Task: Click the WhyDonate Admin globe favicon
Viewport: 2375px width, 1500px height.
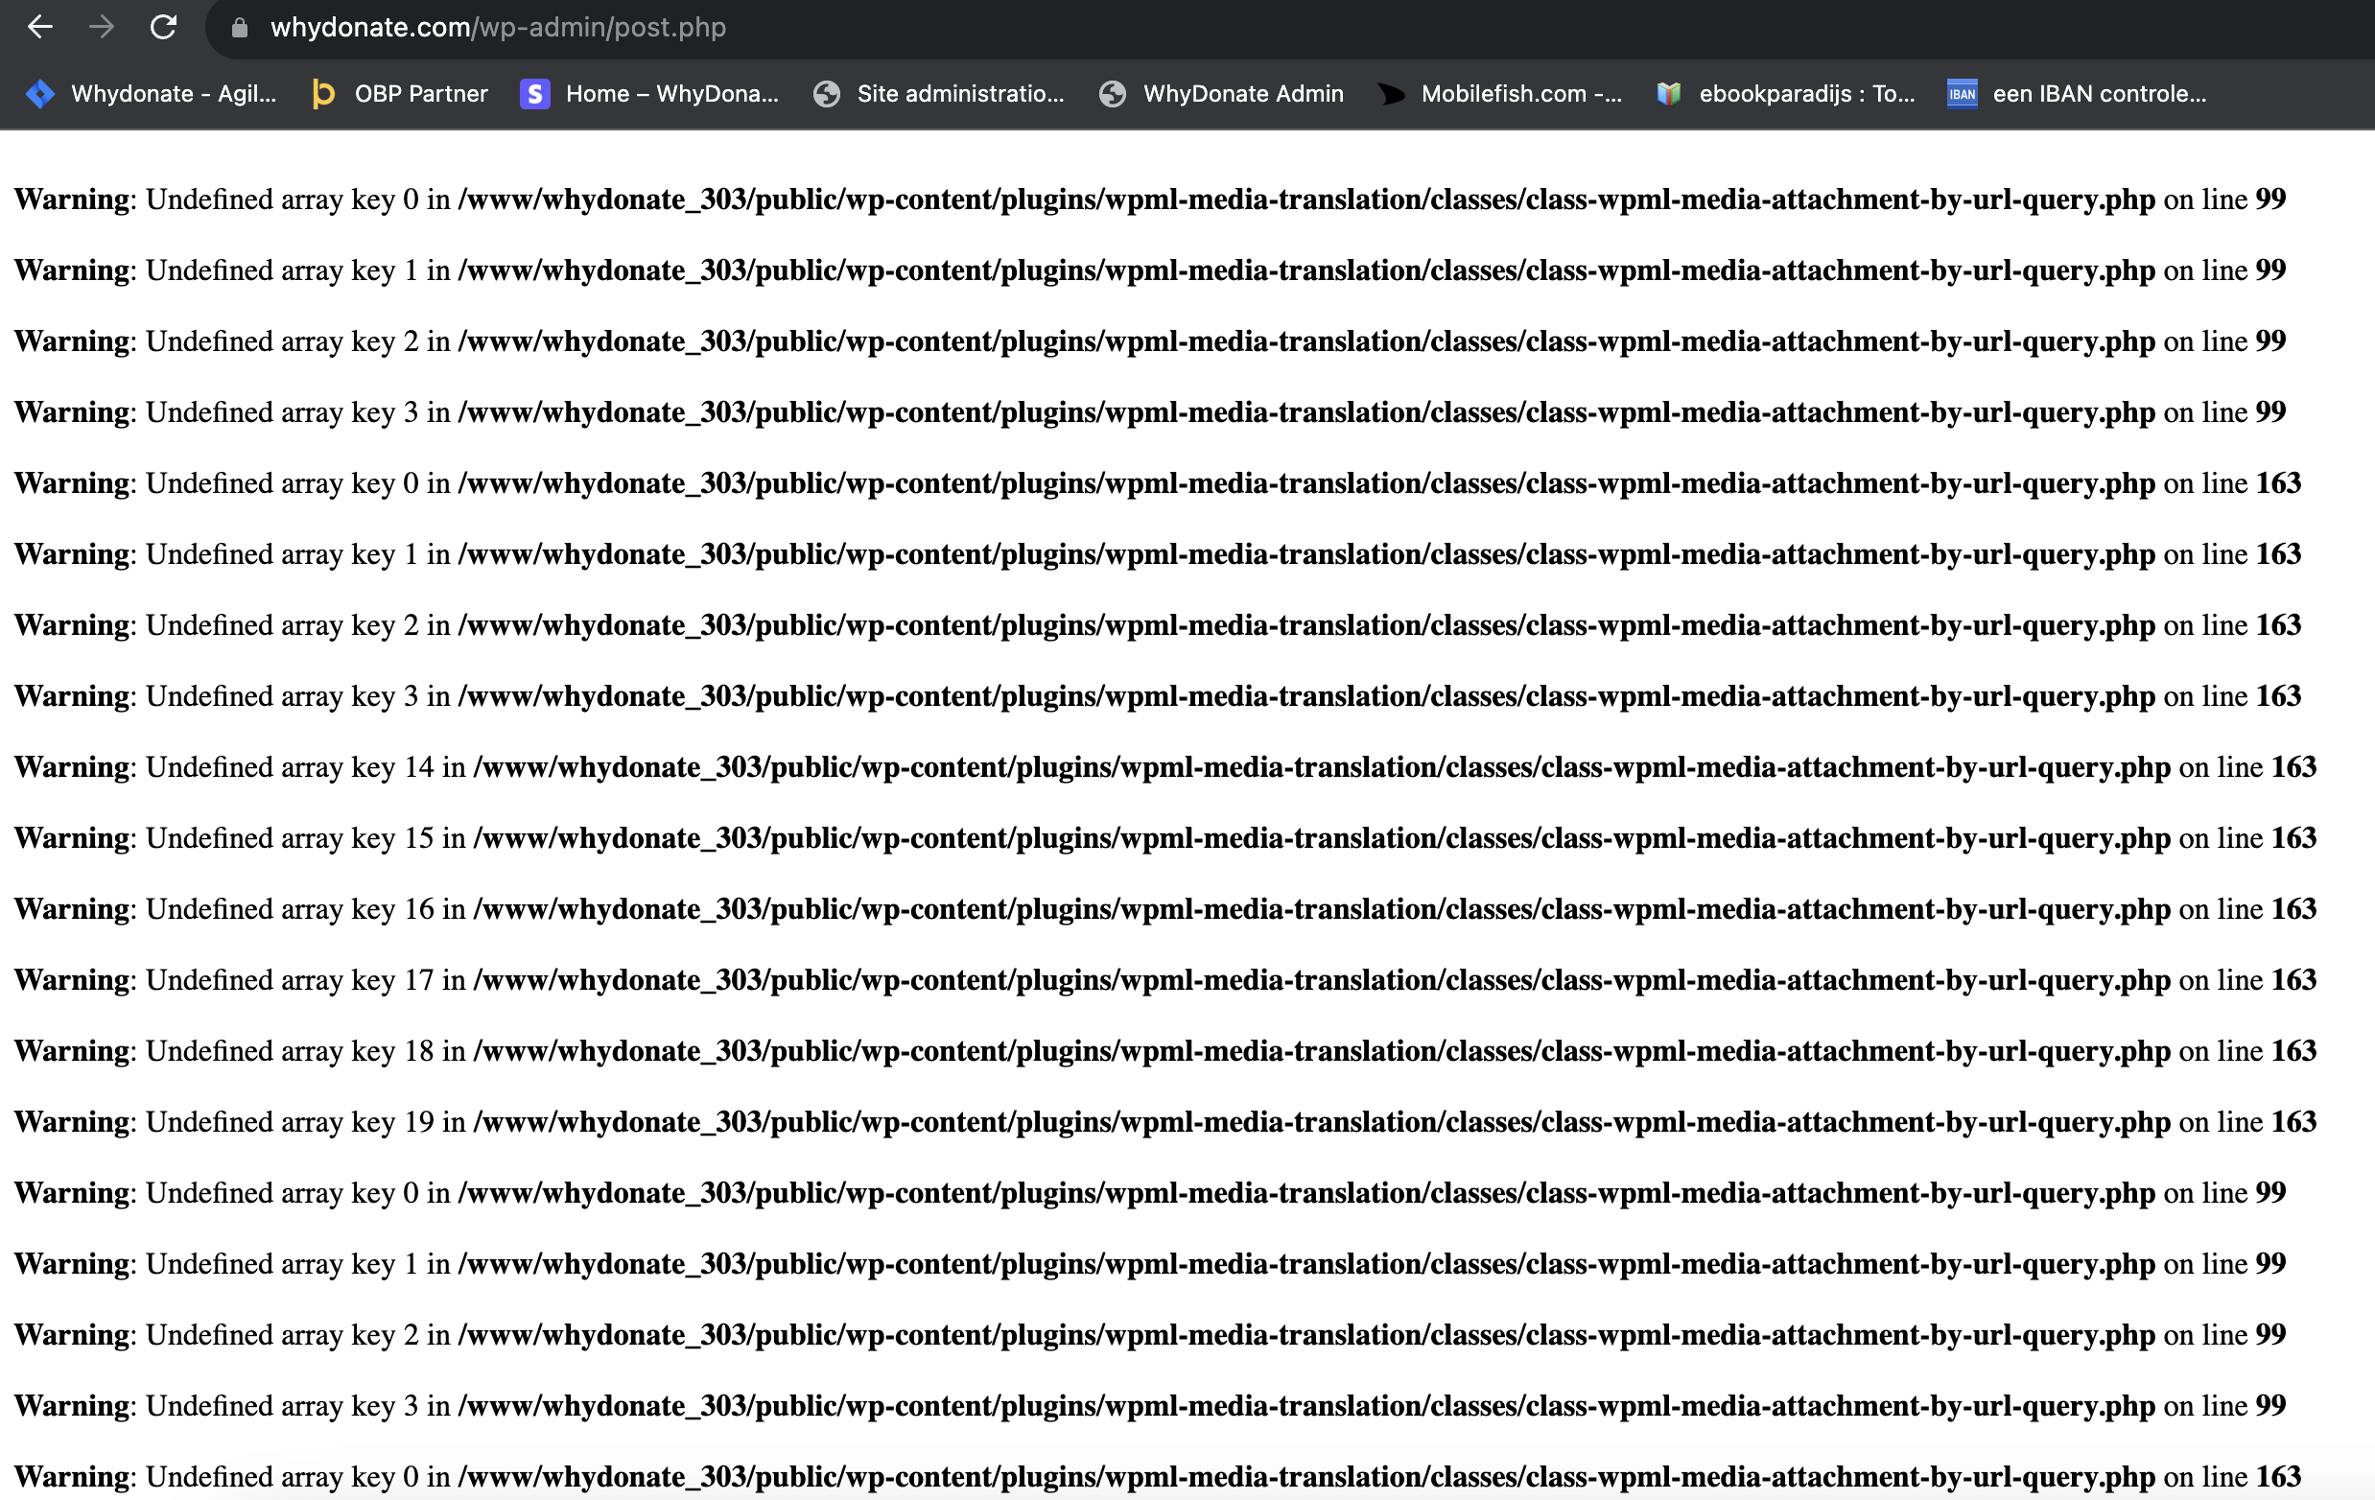Action: pyautogui.click(x=1113, y=94)
